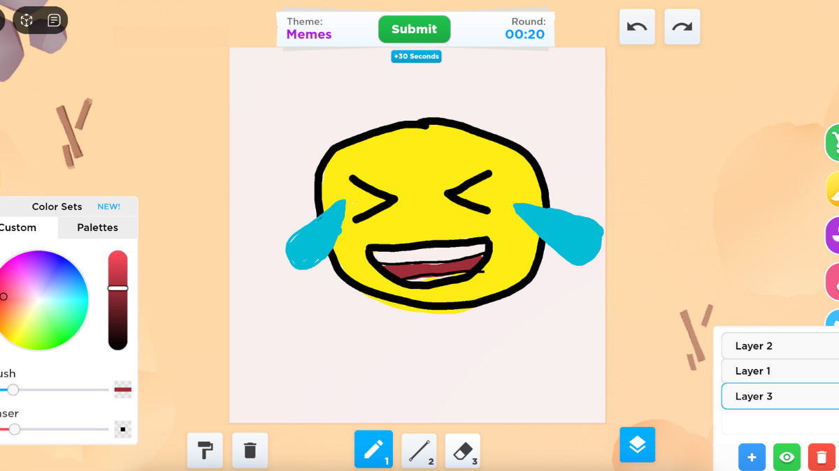Undo the last stroke
Screen dimensions: 839x471
click(x=637, y=27)
